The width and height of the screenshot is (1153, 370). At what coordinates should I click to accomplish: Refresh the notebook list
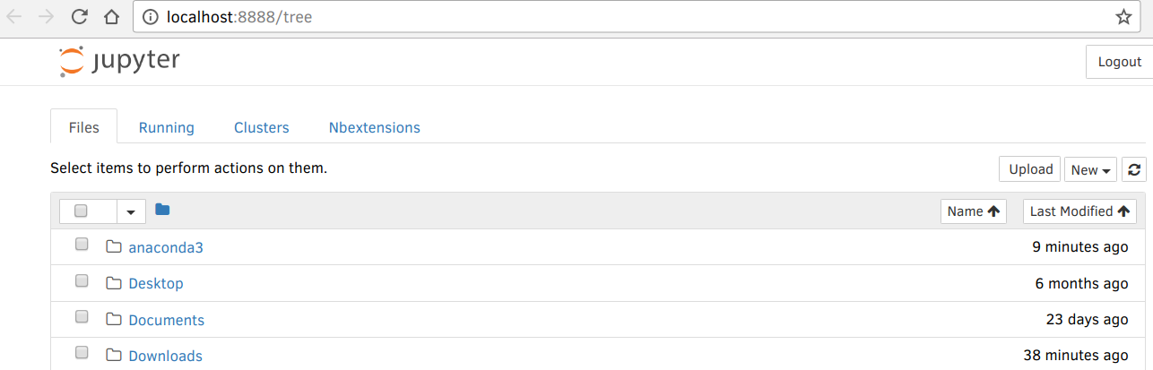point(1134,169)
